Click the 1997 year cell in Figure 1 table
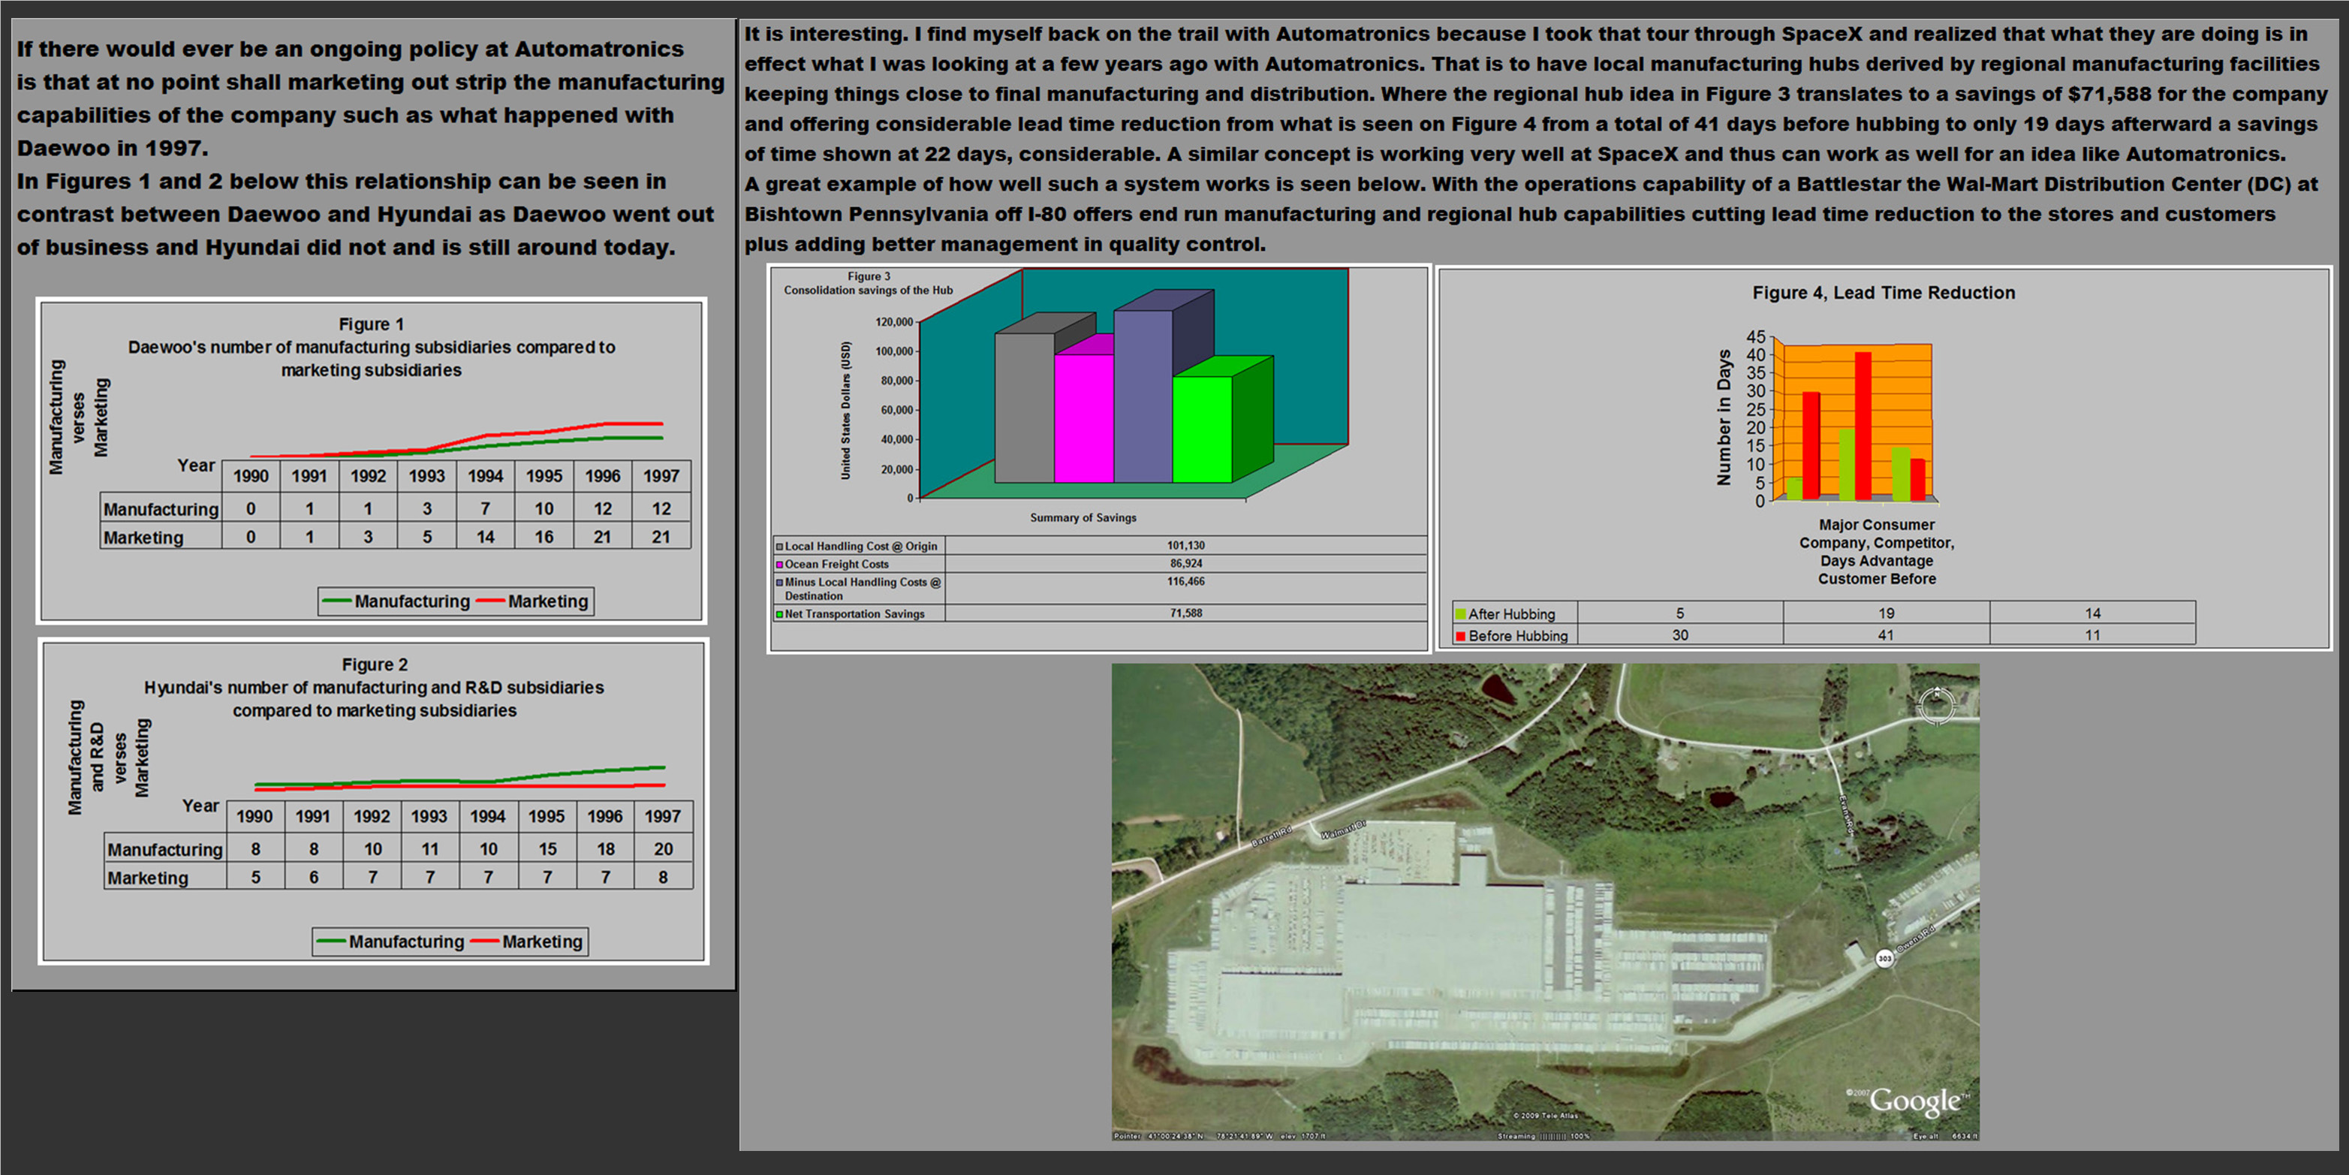Screen dimensions: 2349x1175 coord(661,475)
